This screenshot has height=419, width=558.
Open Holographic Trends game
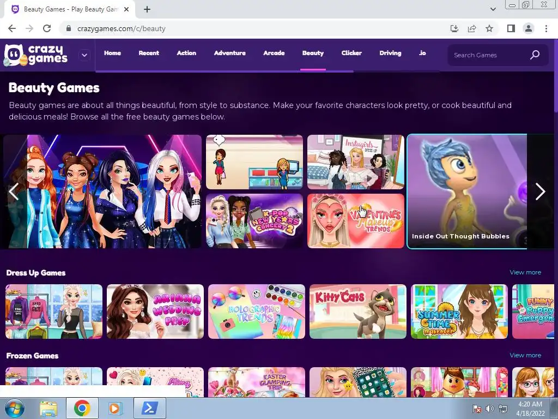pos(257,312)
